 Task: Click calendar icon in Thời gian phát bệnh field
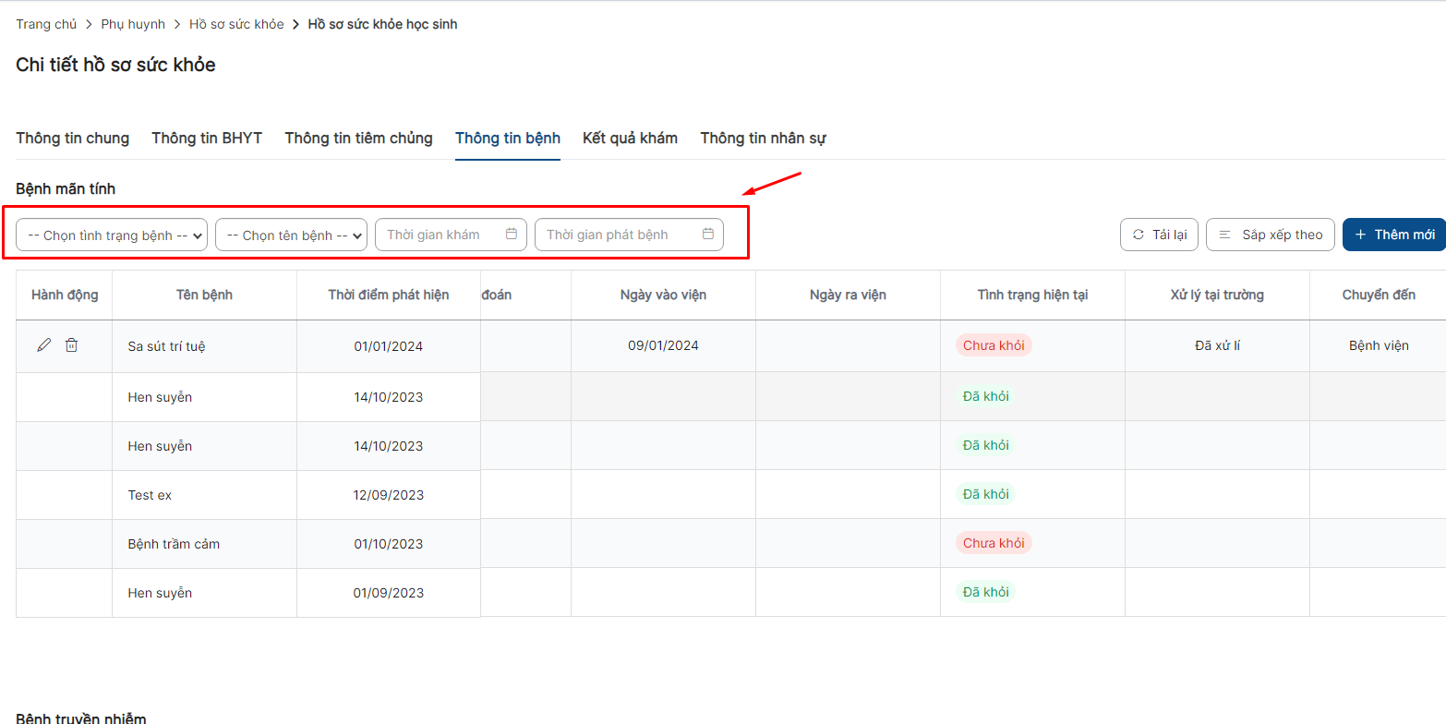[x=708, y=235]
